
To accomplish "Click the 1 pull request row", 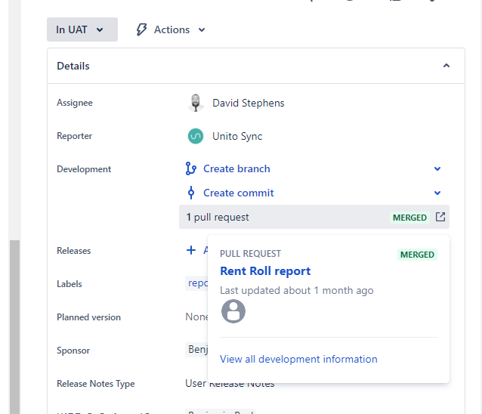I will (x=314, y=217).
